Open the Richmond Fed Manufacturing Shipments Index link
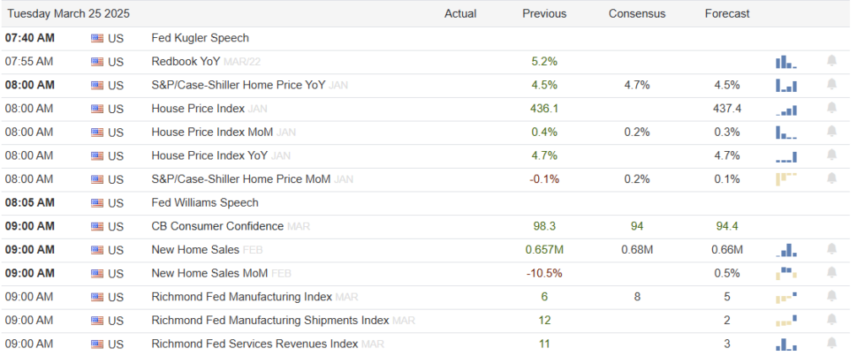 (270, 321)
